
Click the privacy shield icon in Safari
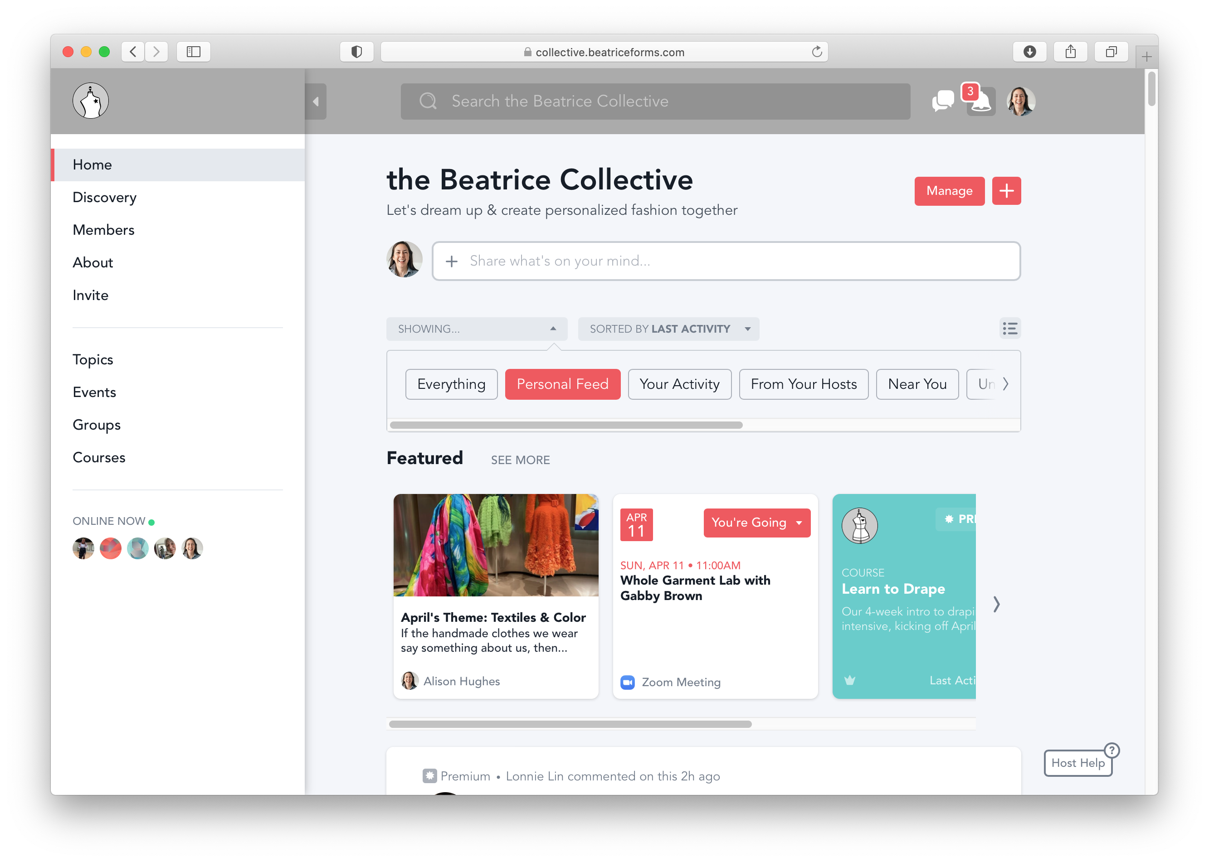357,52
